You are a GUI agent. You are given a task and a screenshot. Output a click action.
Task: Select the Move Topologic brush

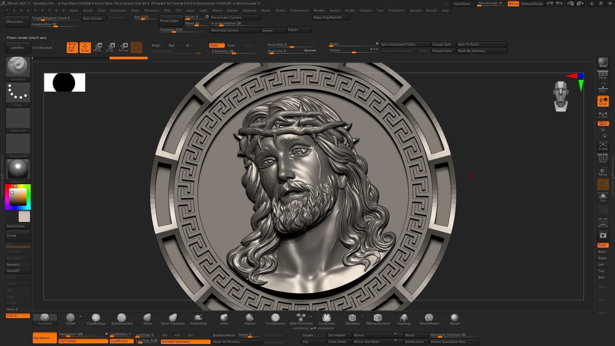pos(173,319)
